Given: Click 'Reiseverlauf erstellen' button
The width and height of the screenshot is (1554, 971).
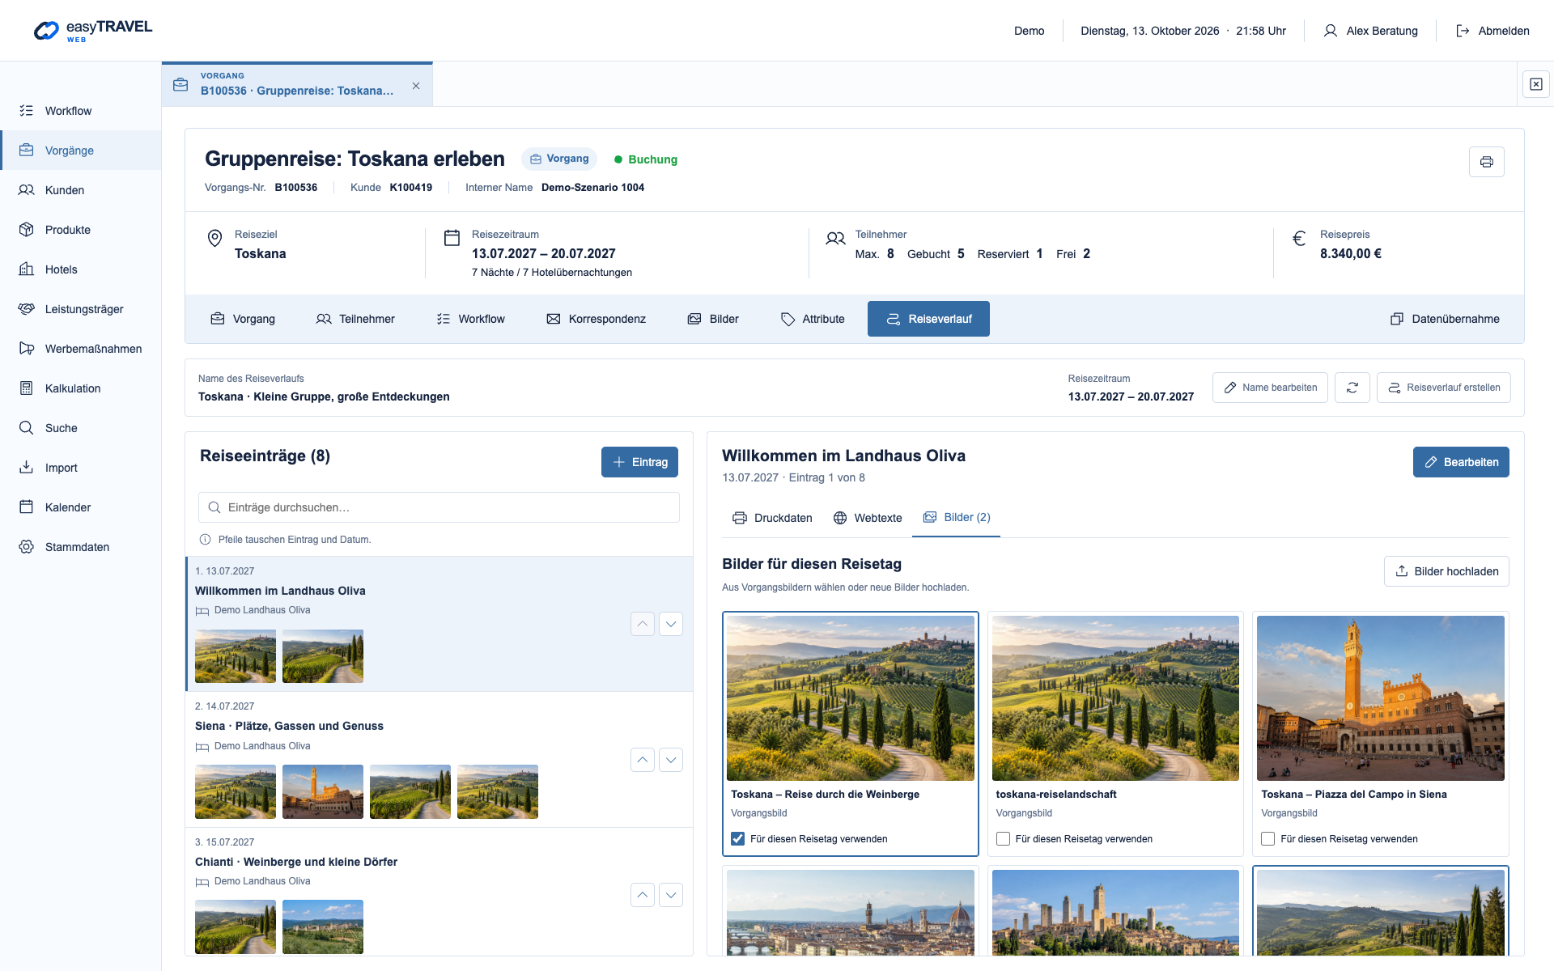Looking at the screenshot, I should point(1443,388).
